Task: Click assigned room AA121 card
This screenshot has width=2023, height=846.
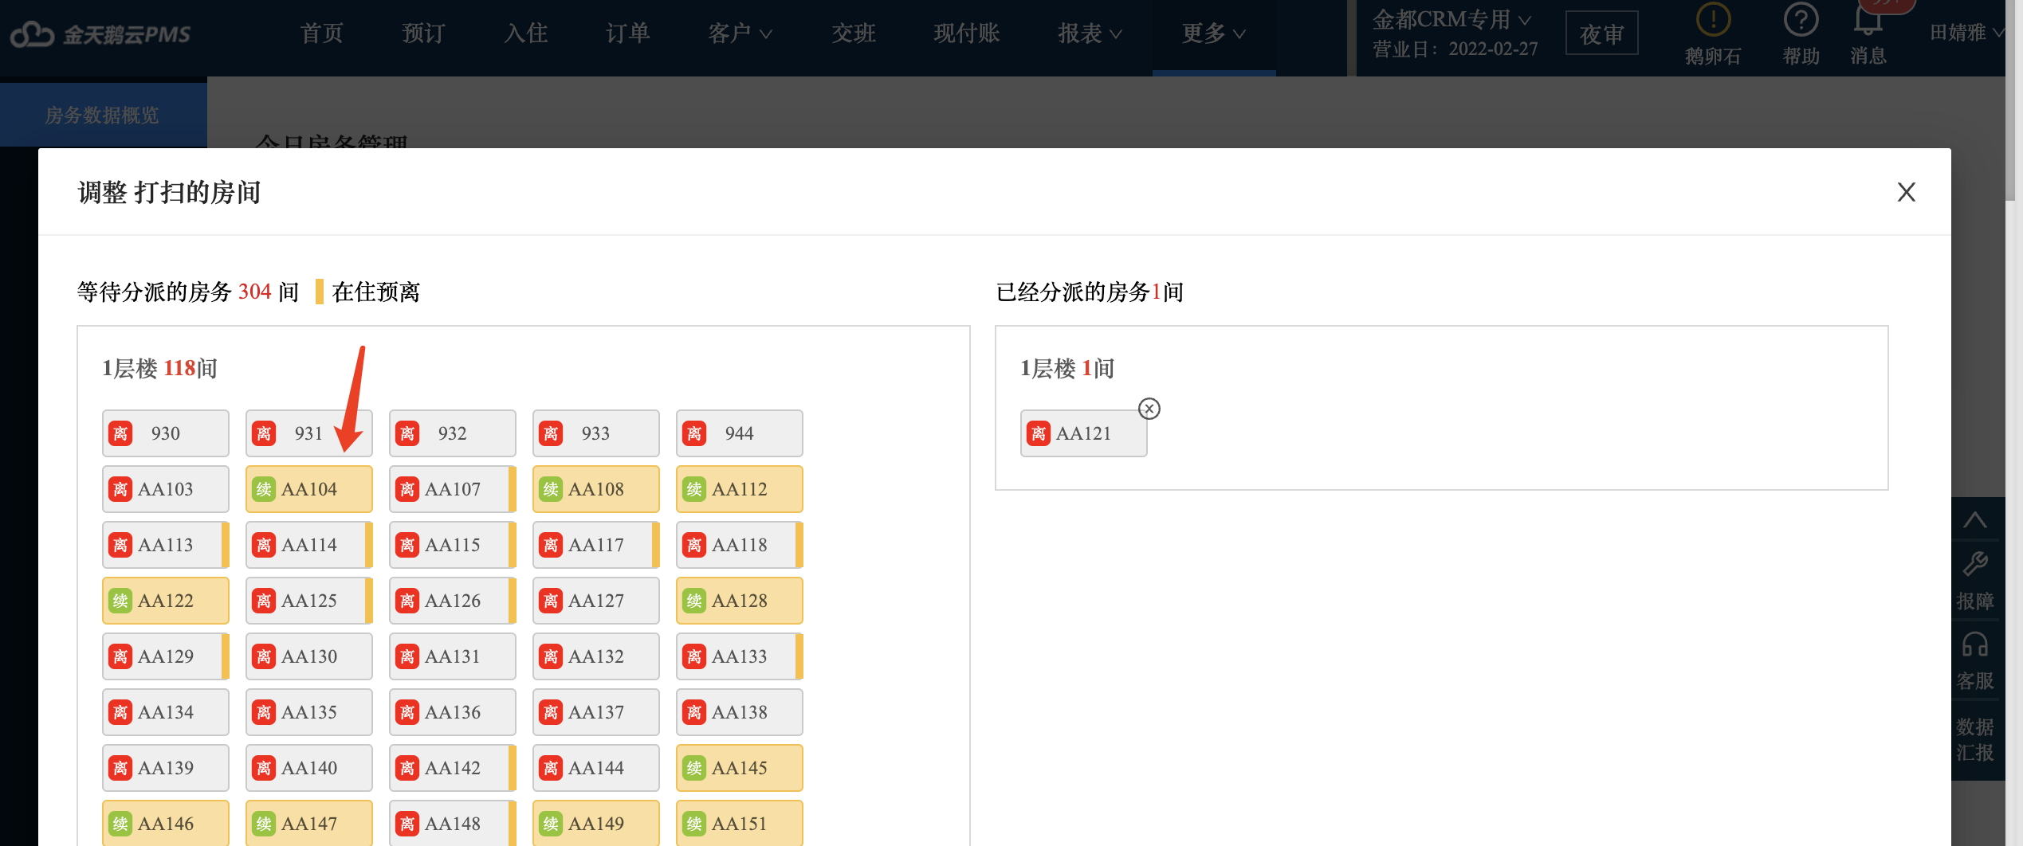Action: [x=1084, y=433]
